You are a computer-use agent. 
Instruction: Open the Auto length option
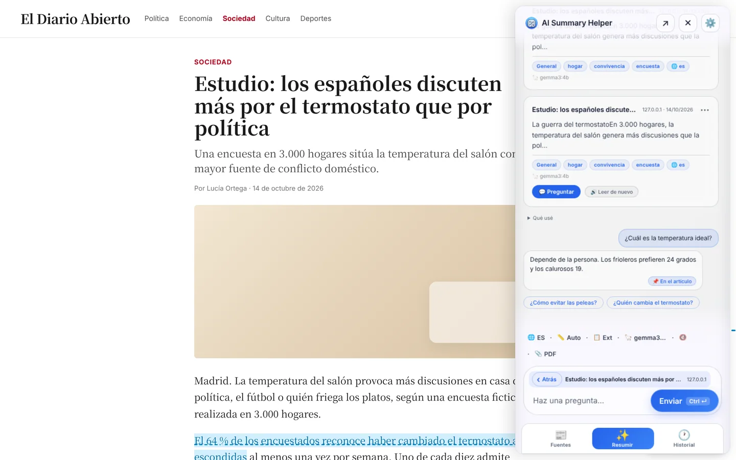click(x=569, y=337)
